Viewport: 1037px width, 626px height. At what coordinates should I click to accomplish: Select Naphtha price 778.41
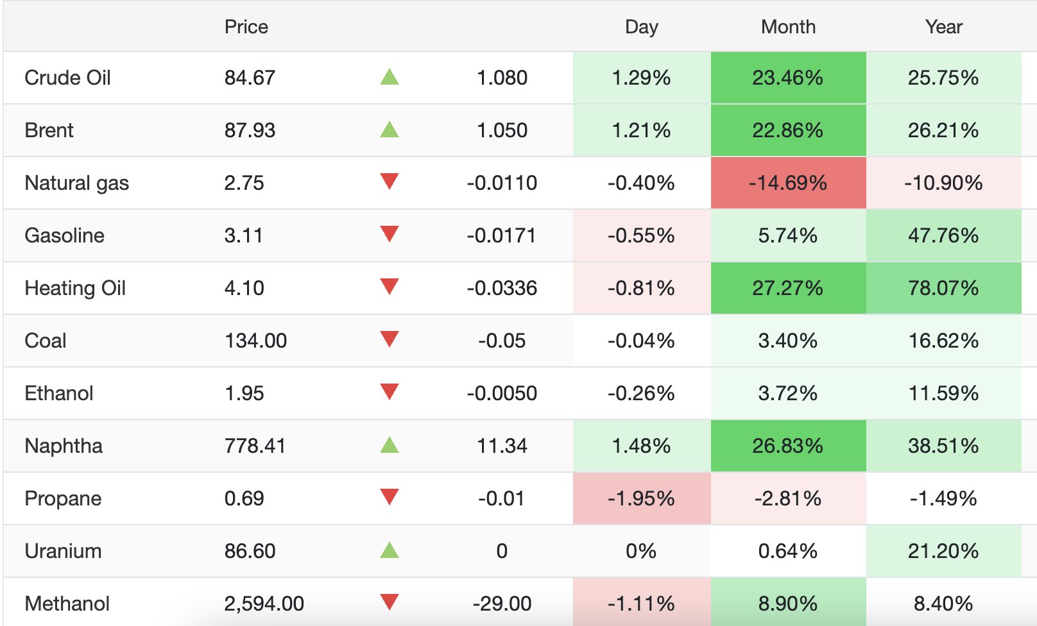pos(255,446)
